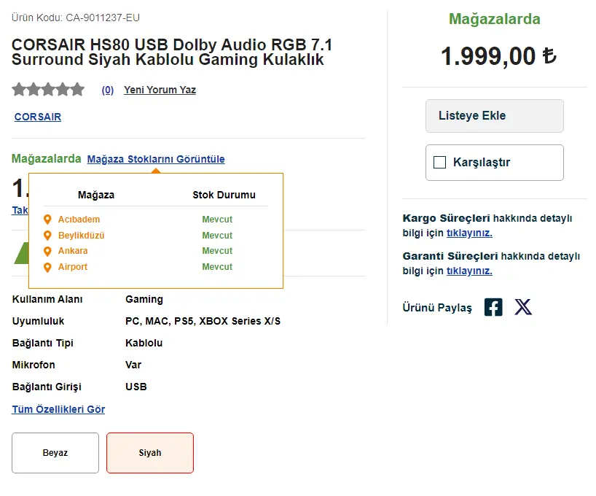This screenshot has width=596, height=496.
Task: Click tıklayınız link for Garanti Süreçleri
Action: tap(469, 271)
